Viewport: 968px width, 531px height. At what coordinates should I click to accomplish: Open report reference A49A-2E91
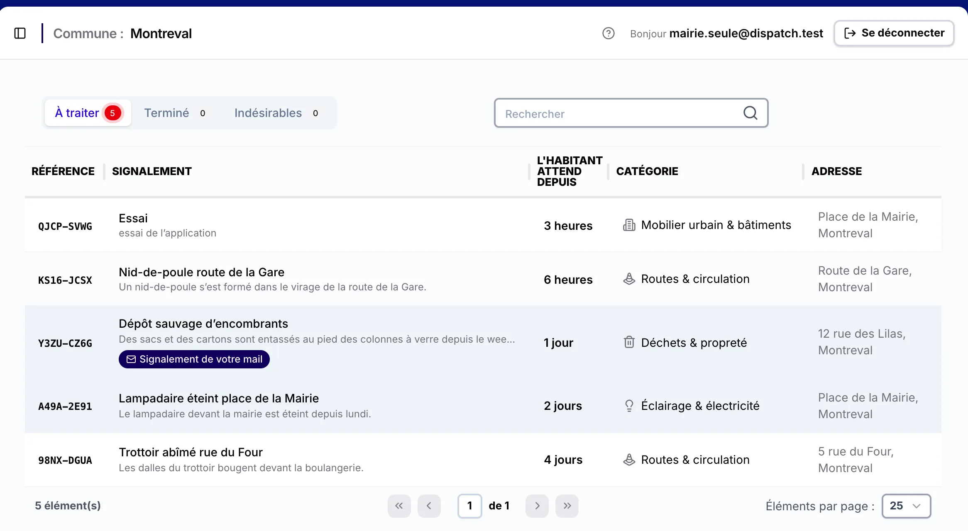tap(65, 406)
